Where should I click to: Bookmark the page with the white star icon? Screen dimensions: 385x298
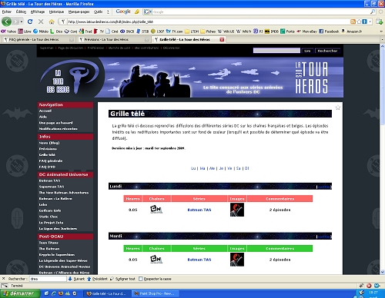(359, 22)
